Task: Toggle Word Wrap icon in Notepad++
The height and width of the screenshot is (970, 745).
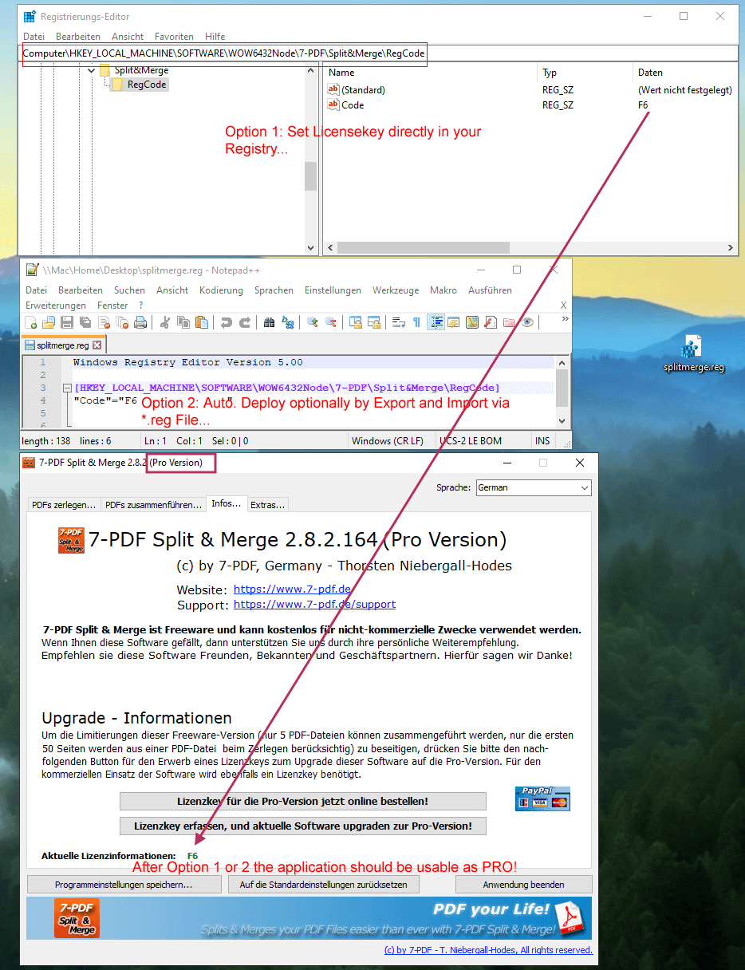Action: point(398,322)
